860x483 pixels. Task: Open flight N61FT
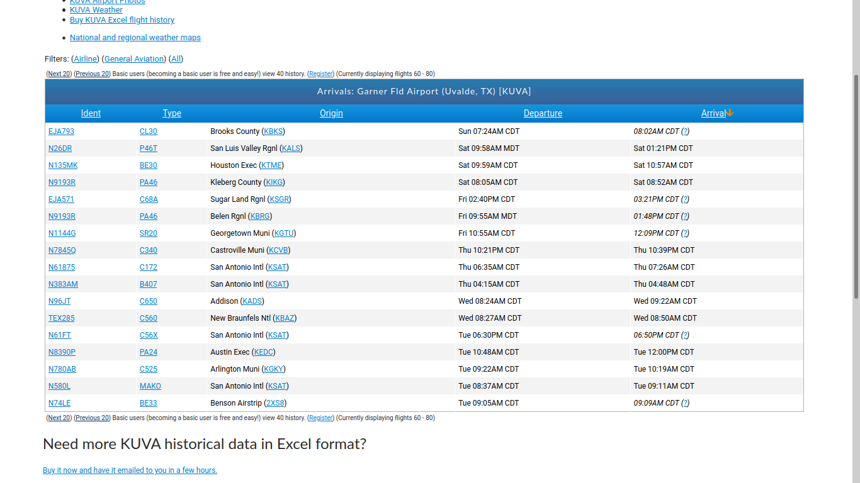click(x=60, y=335)
